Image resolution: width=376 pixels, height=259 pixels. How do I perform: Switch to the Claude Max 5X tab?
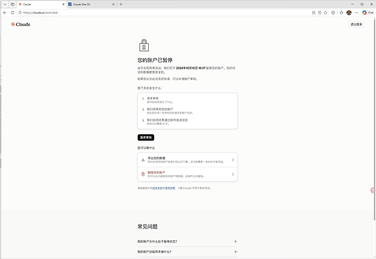91,4
